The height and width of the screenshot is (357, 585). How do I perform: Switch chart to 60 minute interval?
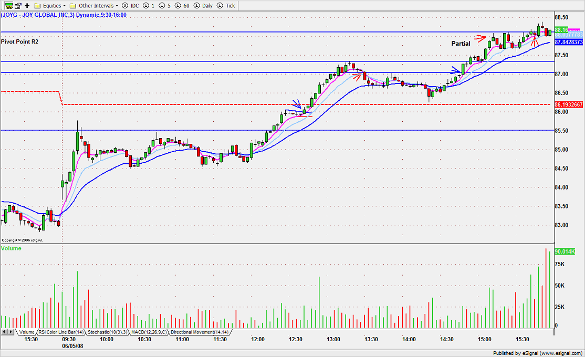pyautogui.click(x=182, y=6)
